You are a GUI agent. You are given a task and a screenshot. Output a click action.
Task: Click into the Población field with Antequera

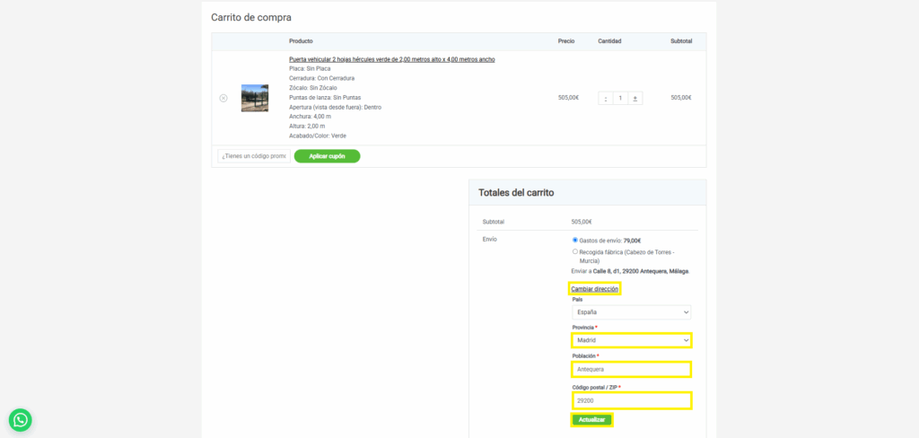click(632, 369)
